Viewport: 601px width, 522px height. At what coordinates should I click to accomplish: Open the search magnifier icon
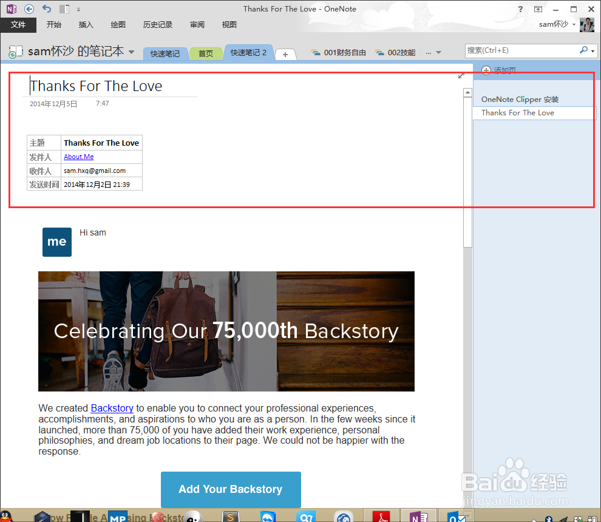[583, 50]
